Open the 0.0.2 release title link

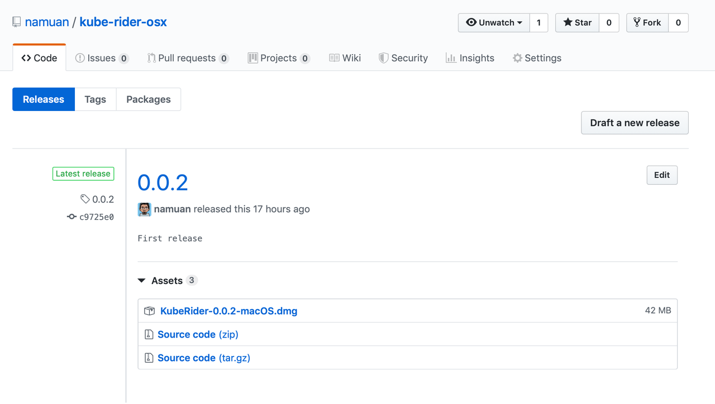coord(163,182)
